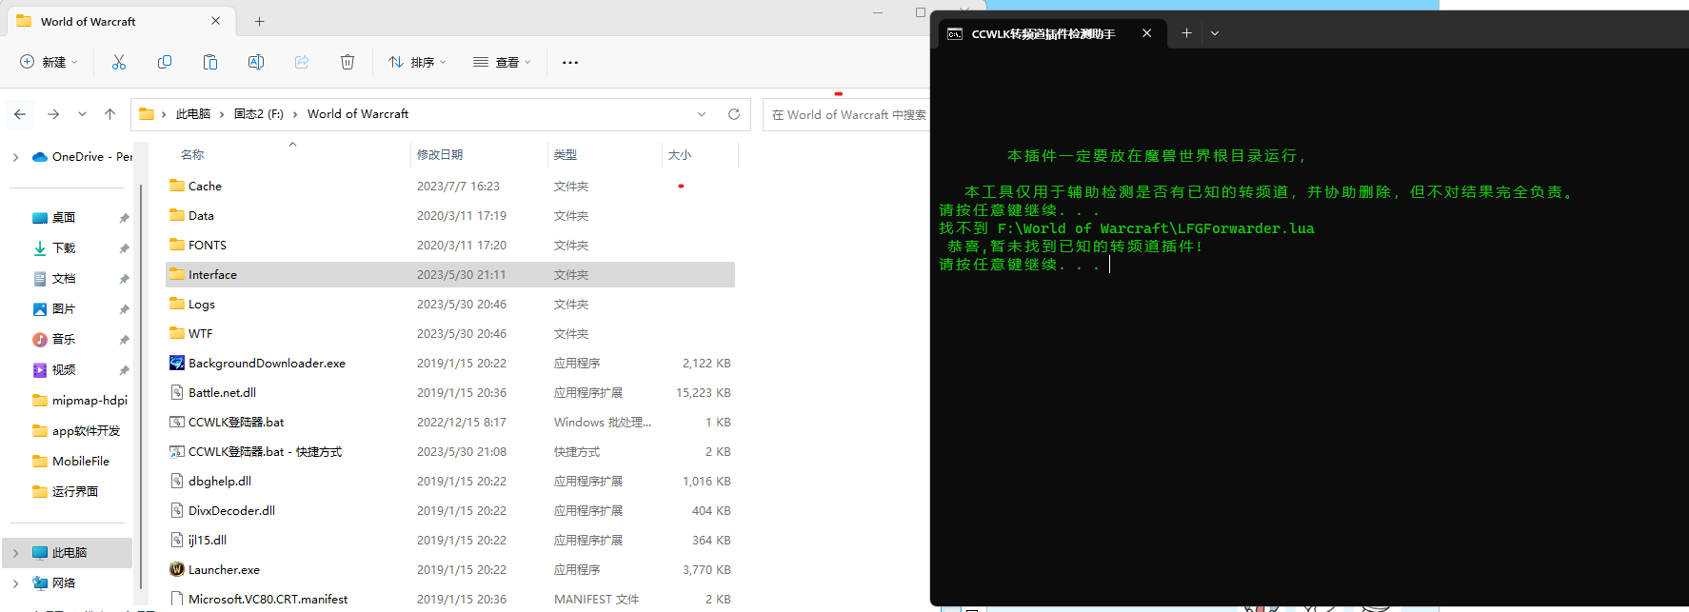Click the Refresh button beside address bar

point(734,114)
